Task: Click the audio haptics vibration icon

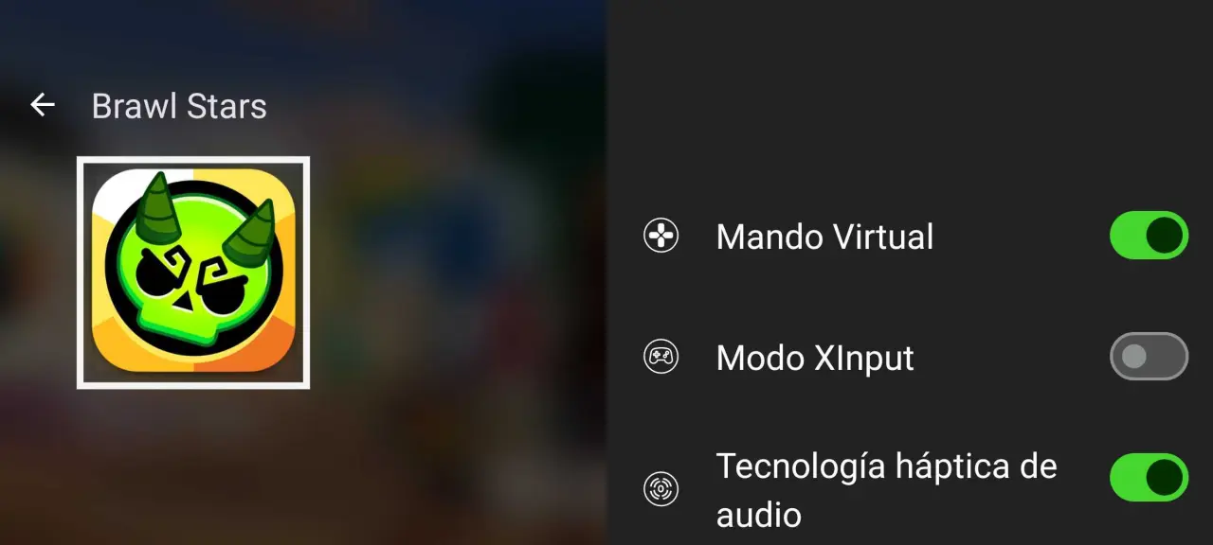Action: pyautogui.click(x=661, y=489)
